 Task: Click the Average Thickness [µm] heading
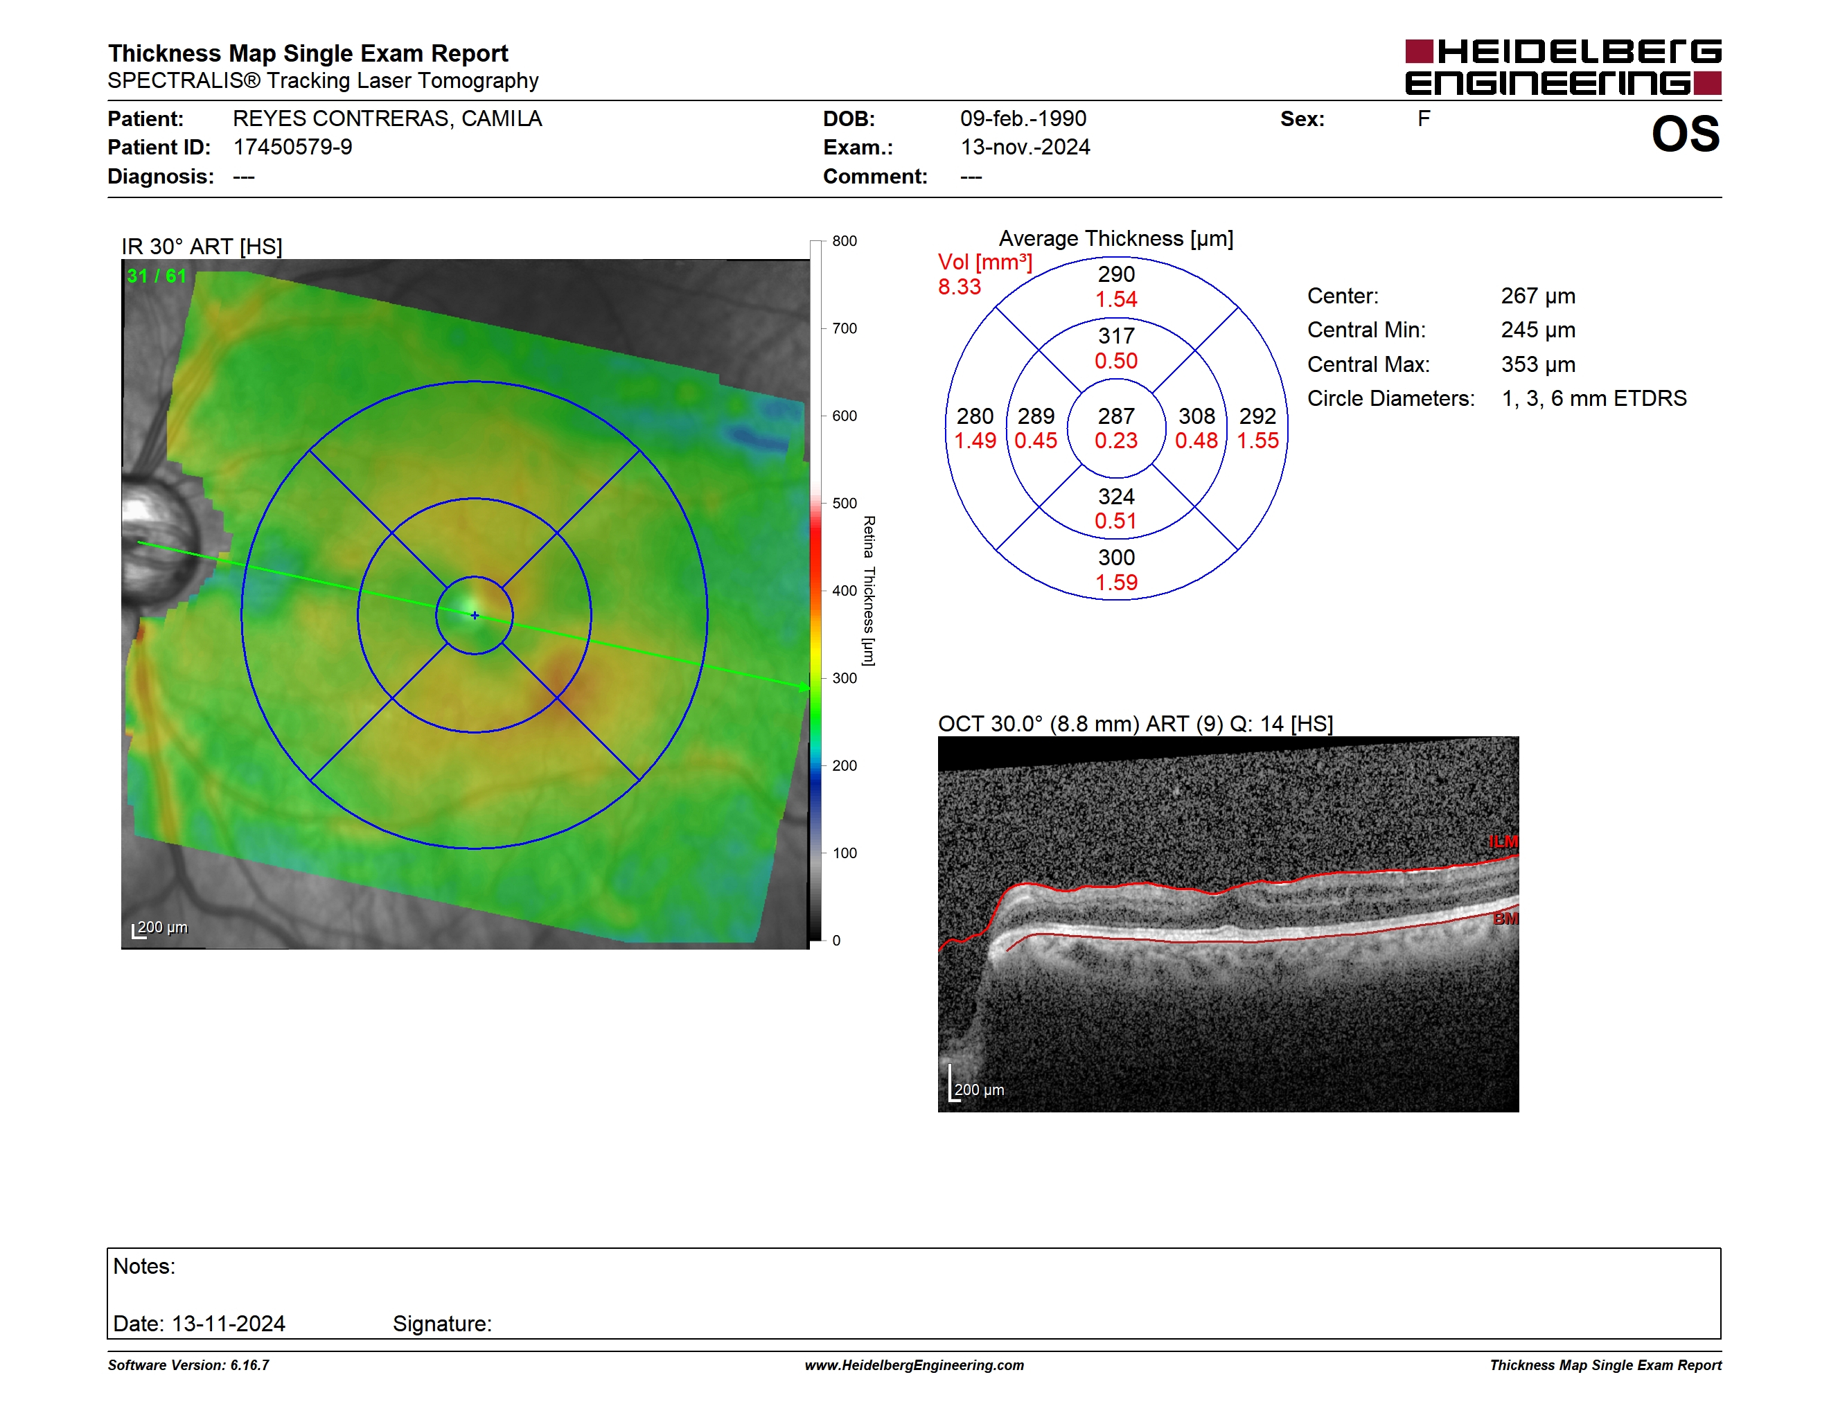tap(1116, 238)
